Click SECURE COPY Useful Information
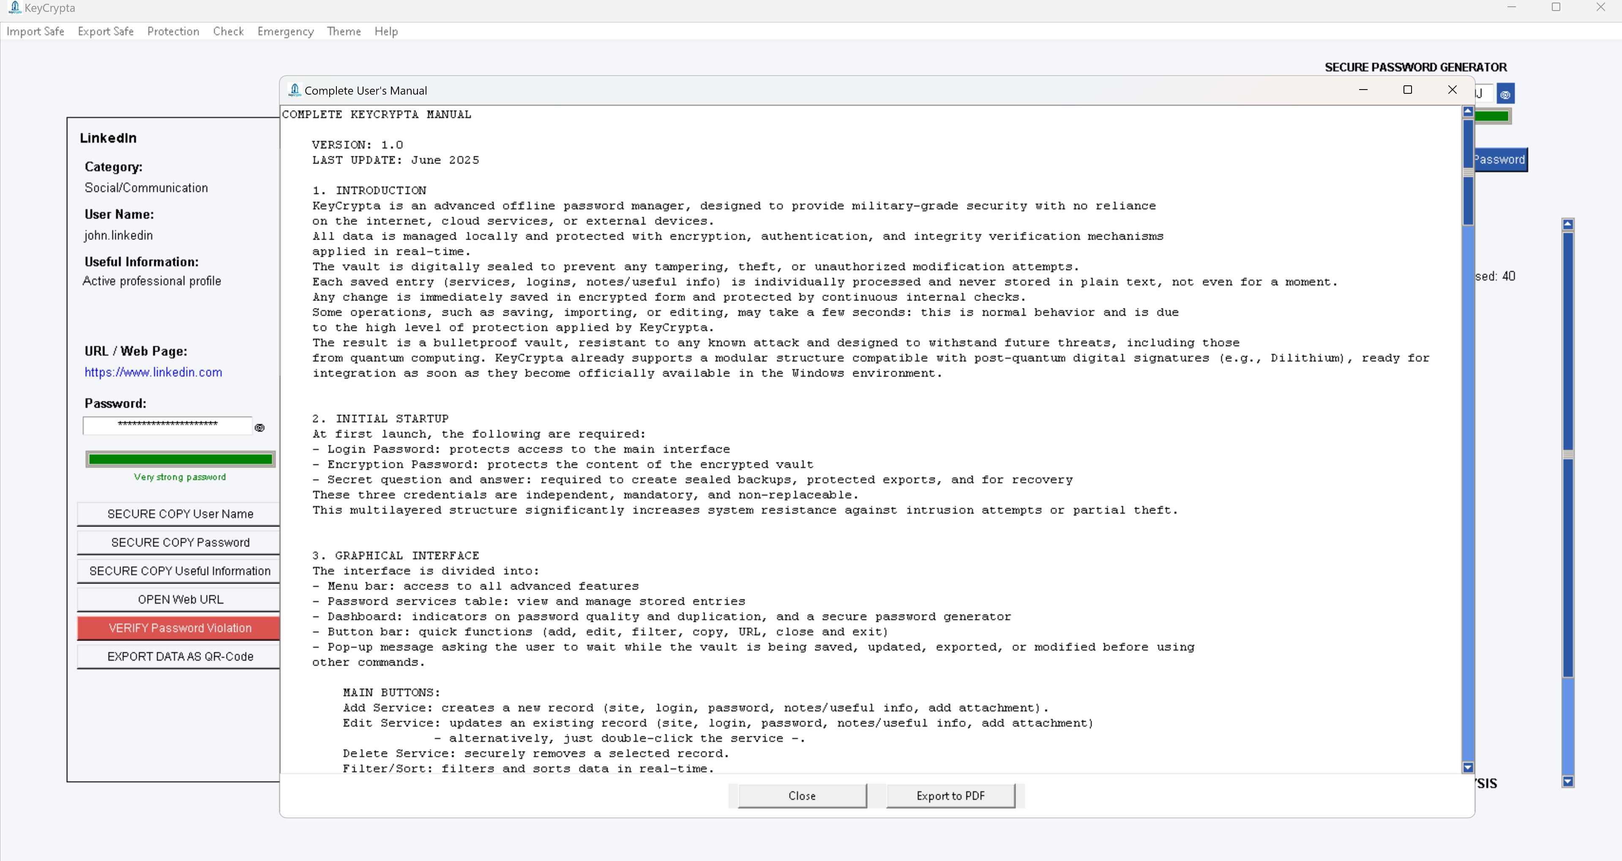Viewport: 1622px width, 861px height. 180,571
